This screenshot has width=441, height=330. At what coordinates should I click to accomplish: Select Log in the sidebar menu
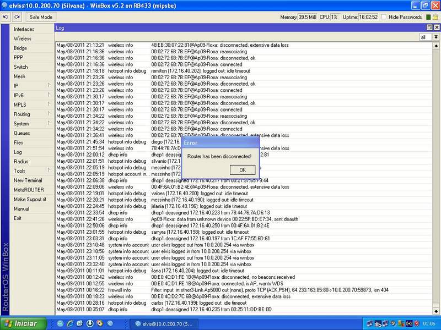point(31,152)
